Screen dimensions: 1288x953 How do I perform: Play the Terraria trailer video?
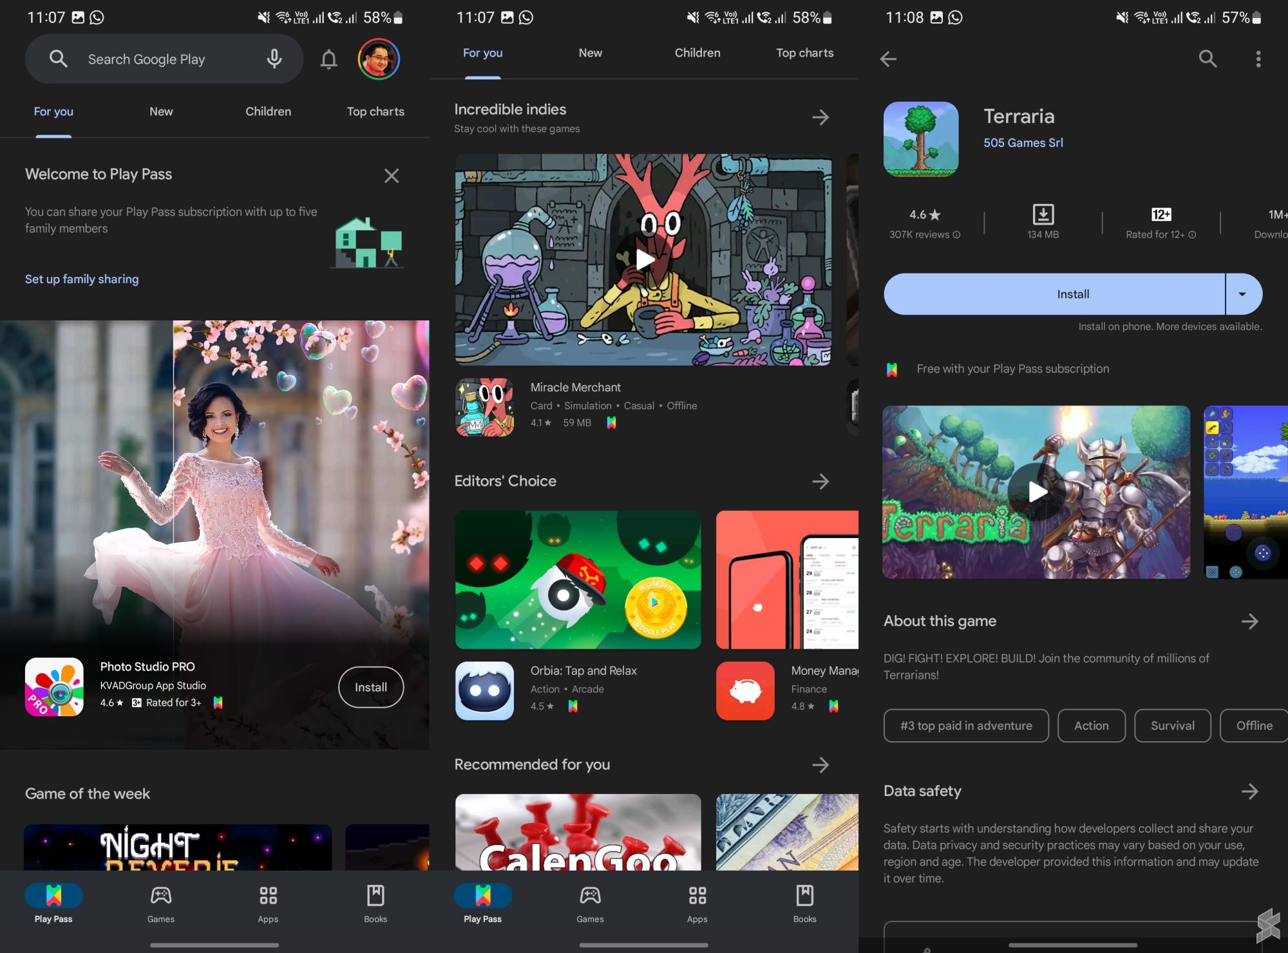1036,492
